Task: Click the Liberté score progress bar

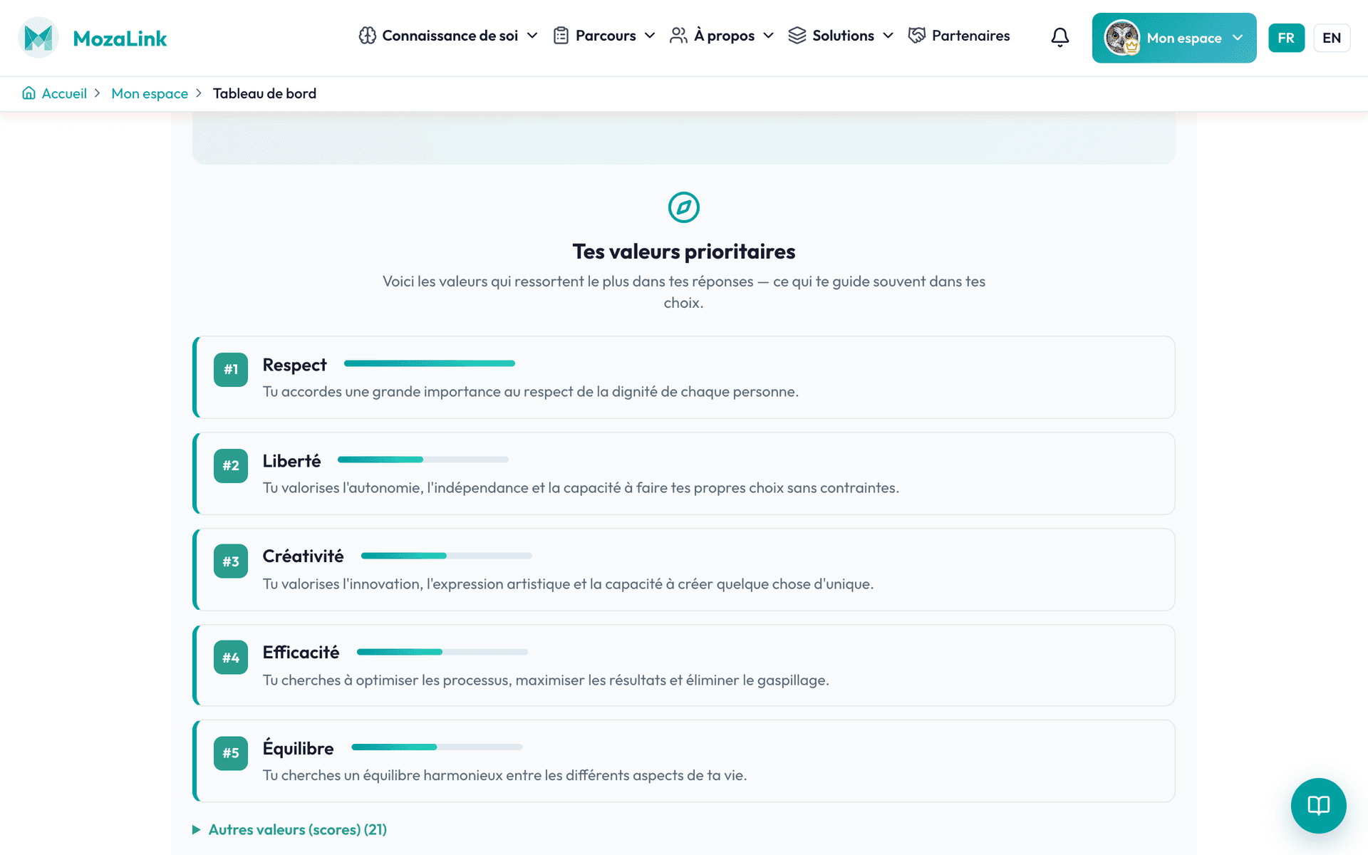Action: pos(423,460)
